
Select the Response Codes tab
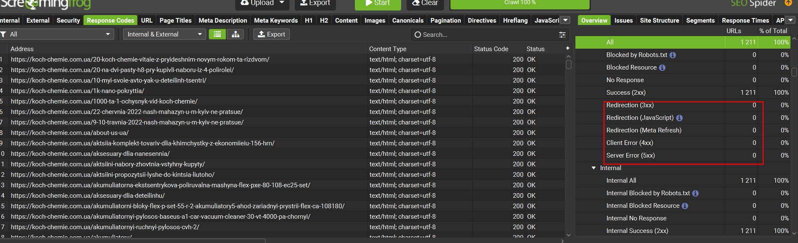point(110,20)
